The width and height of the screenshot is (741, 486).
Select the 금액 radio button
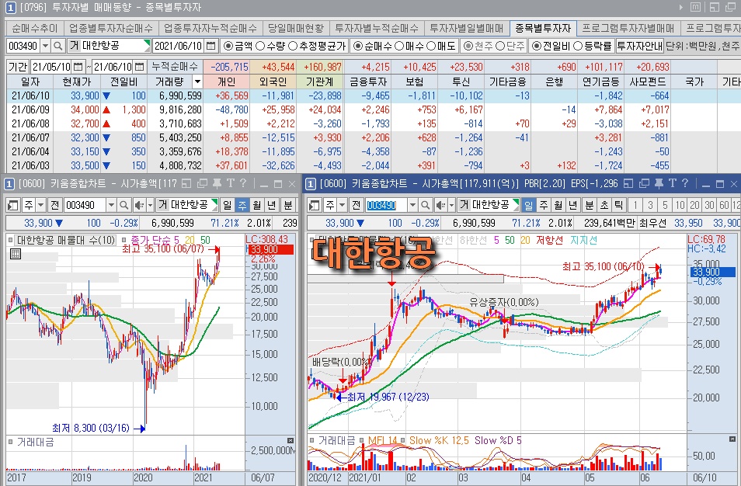point(228,46)
